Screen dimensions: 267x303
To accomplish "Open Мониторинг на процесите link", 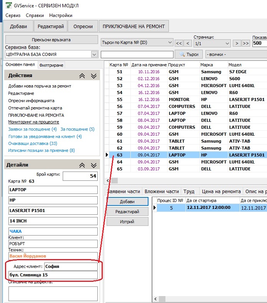I will tap(33, 122).
